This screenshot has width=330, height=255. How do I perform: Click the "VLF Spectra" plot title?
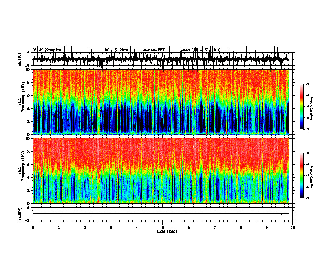(47, 50)
